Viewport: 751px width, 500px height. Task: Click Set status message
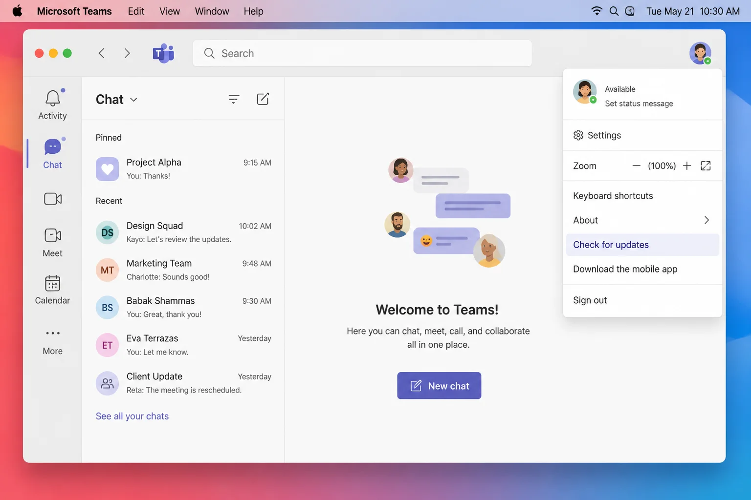[639, 104]
